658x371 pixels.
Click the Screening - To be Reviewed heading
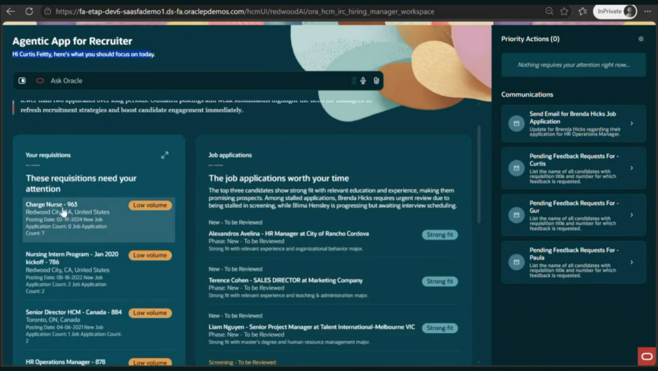[242, 362]
